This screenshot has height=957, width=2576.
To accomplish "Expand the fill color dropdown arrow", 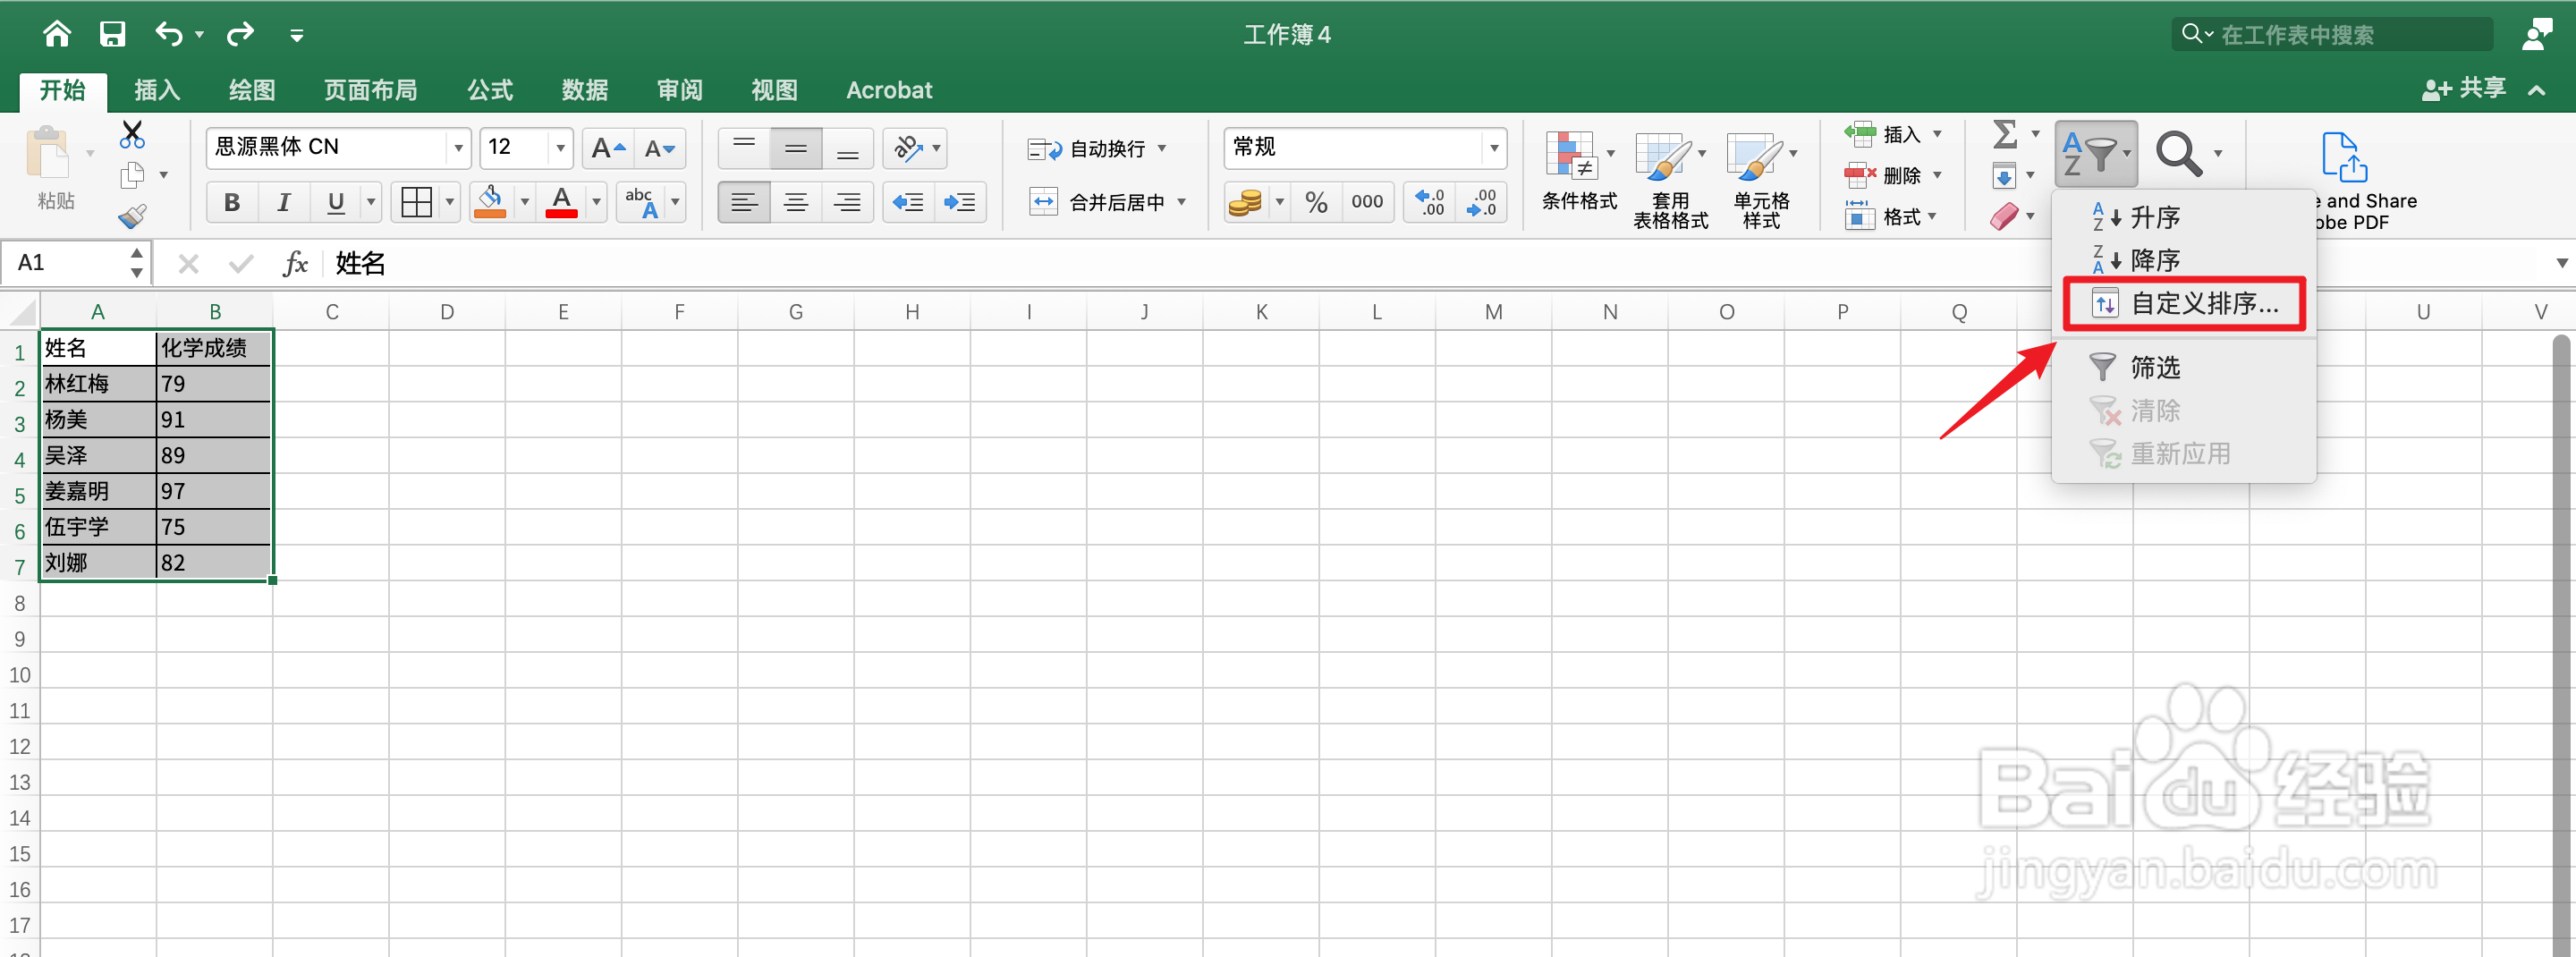I will pos(524,202).
